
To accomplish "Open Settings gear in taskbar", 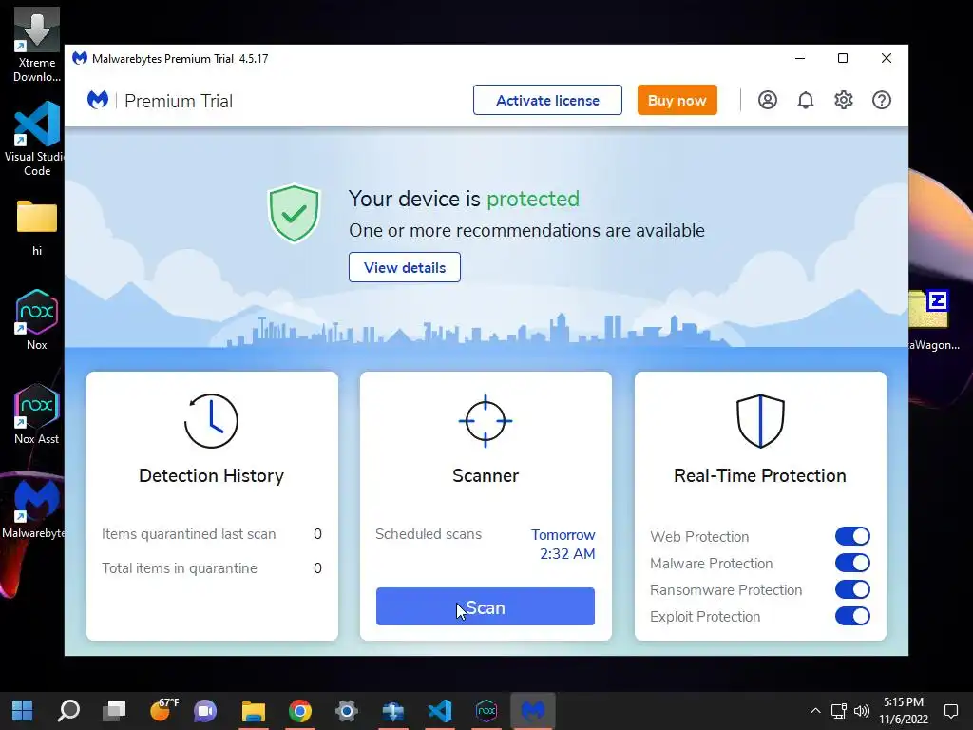I will click(346, 711).
